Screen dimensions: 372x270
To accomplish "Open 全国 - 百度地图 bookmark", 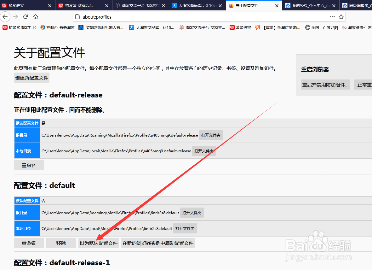I will click(321, 27).
